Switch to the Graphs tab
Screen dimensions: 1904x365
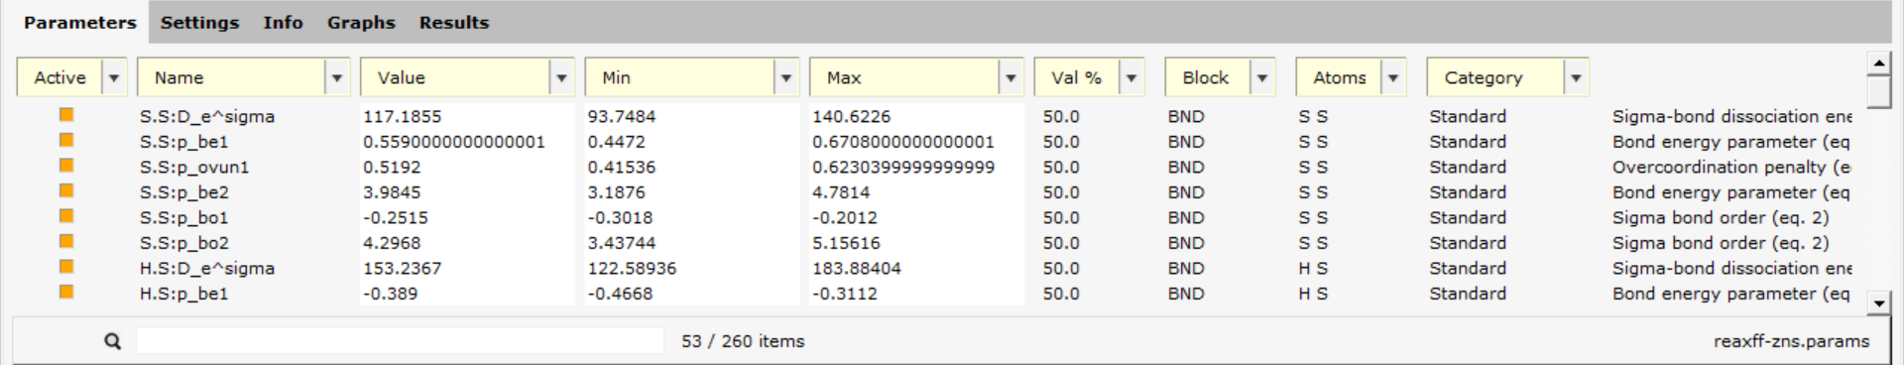(361, 22)
